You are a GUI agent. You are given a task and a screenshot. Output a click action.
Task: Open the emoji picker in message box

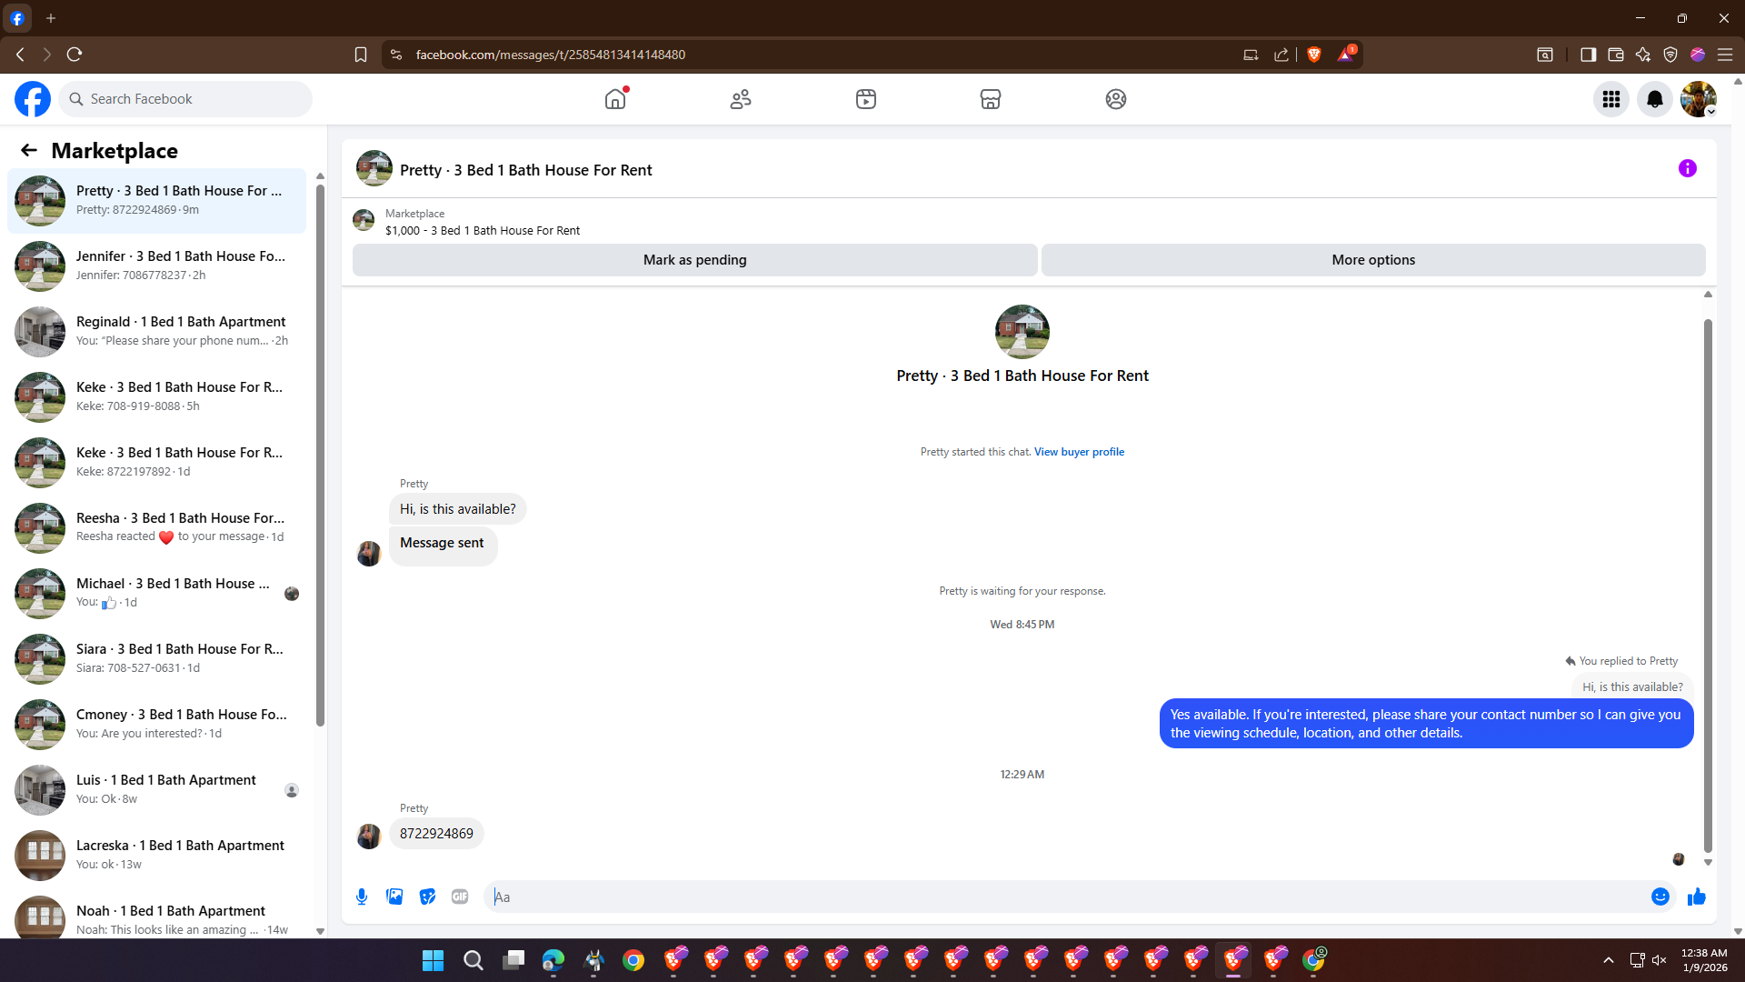click(x=1660, y=897)
